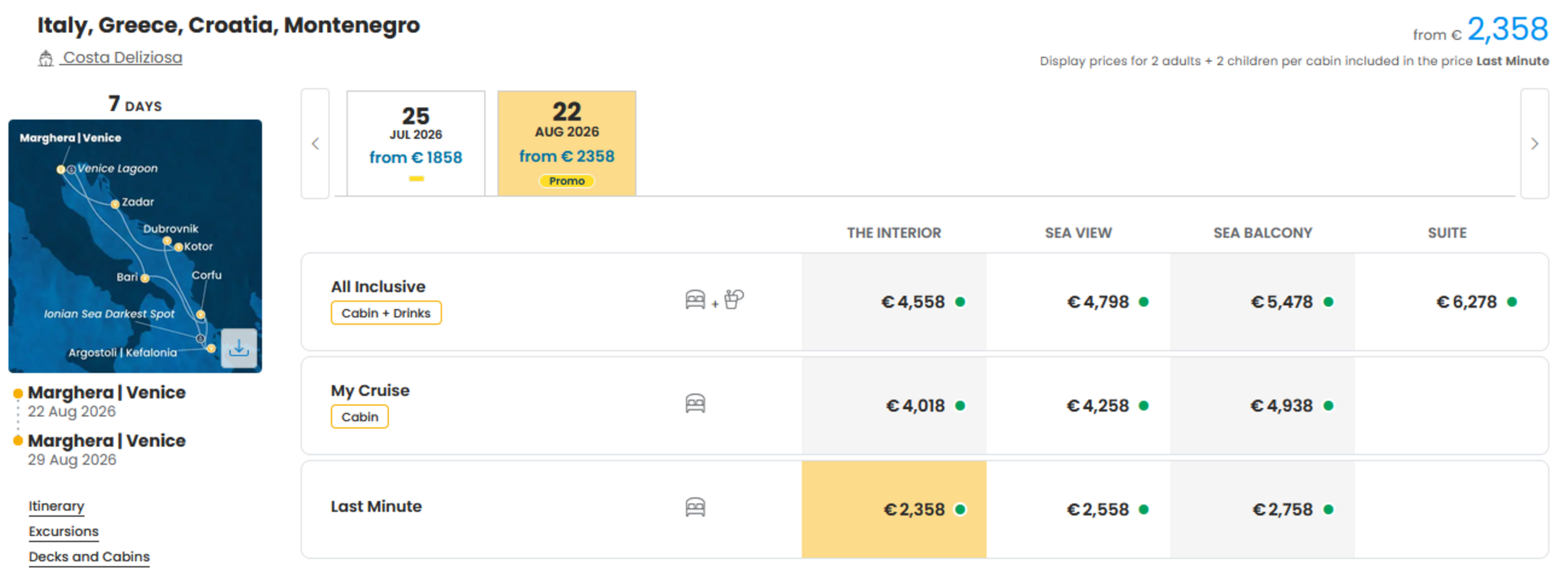Open the Itinerary link
This screenshot has width=1559, height=571.
coord(56,506)
